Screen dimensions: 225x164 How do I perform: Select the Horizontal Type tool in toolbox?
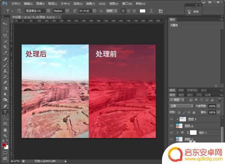point(5,112)
